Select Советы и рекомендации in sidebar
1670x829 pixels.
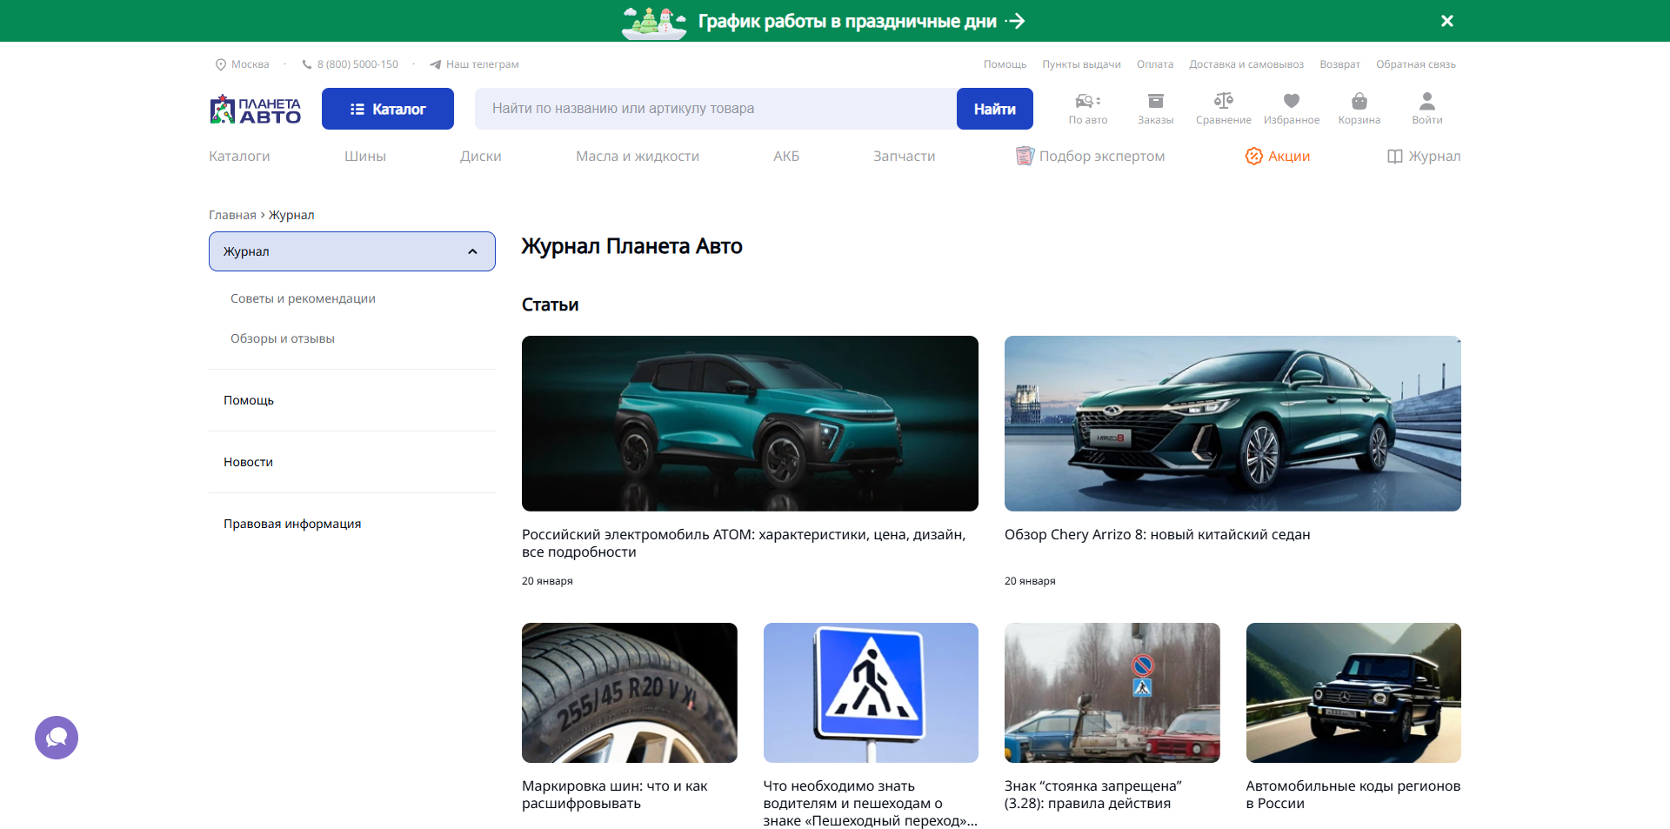[x=303, y=298]
